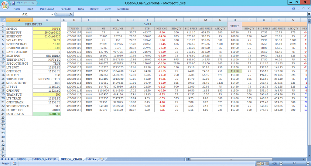This screenshot has height=166, width=311.
Task: Switch to the SYMBOLS_MASTER sheet
Action: pos(44,159)
